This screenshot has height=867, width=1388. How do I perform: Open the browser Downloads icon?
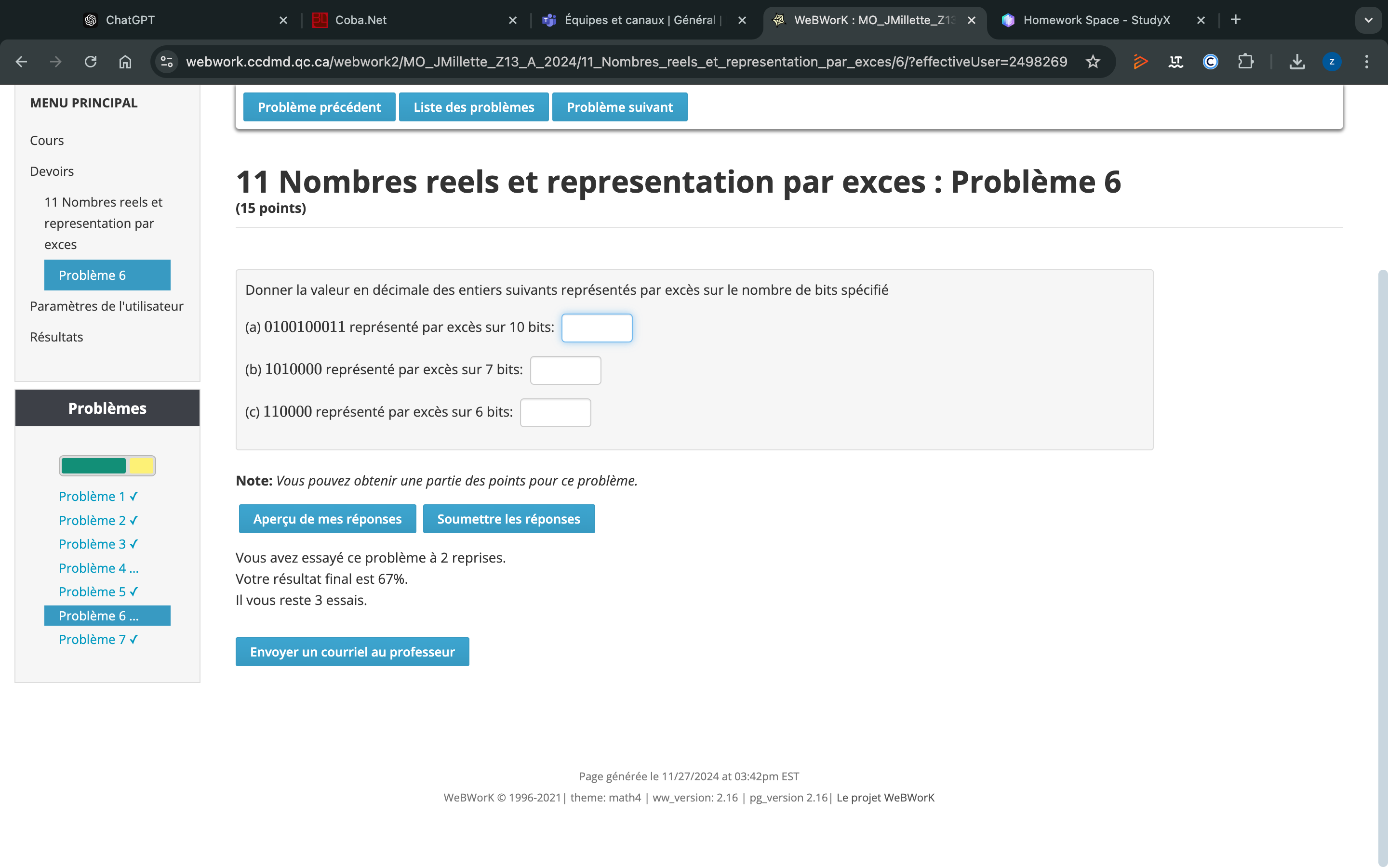[x=1297, y=61]
